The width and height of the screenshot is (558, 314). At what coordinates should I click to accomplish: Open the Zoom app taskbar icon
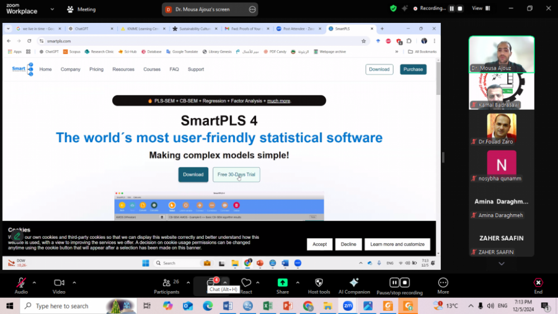pos(348,306)
